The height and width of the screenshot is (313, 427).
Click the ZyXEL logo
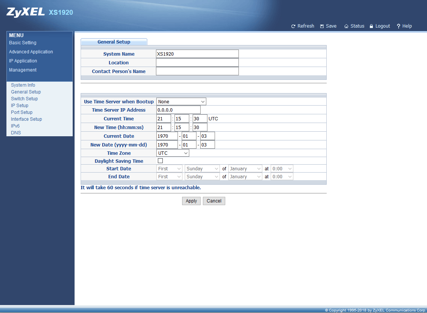pyautogui.click(x=25, y=12)
